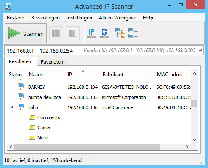The height and width of the screenshot is (168, 208).
Task: Click the vertical scrollbar up arrow
Action: [195, 73]
